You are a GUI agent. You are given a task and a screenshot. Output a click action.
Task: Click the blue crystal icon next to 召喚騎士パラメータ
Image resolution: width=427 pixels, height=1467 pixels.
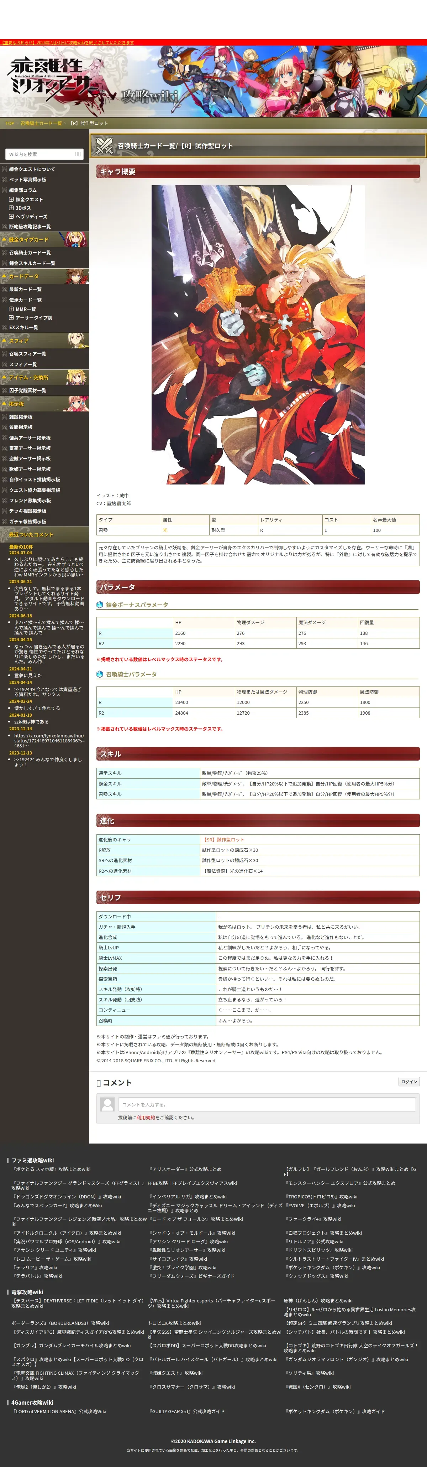100,674
